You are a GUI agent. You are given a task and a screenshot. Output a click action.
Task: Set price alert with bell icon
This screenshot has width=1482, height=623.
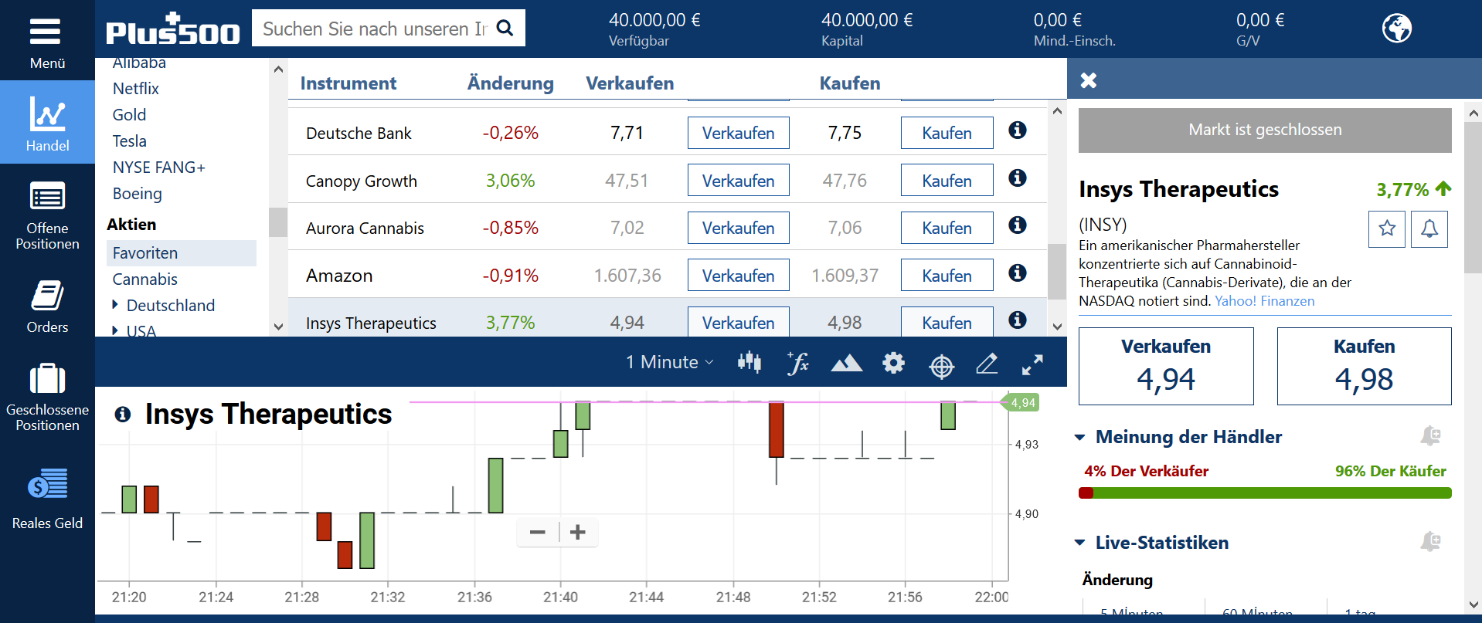[1429, 229]
